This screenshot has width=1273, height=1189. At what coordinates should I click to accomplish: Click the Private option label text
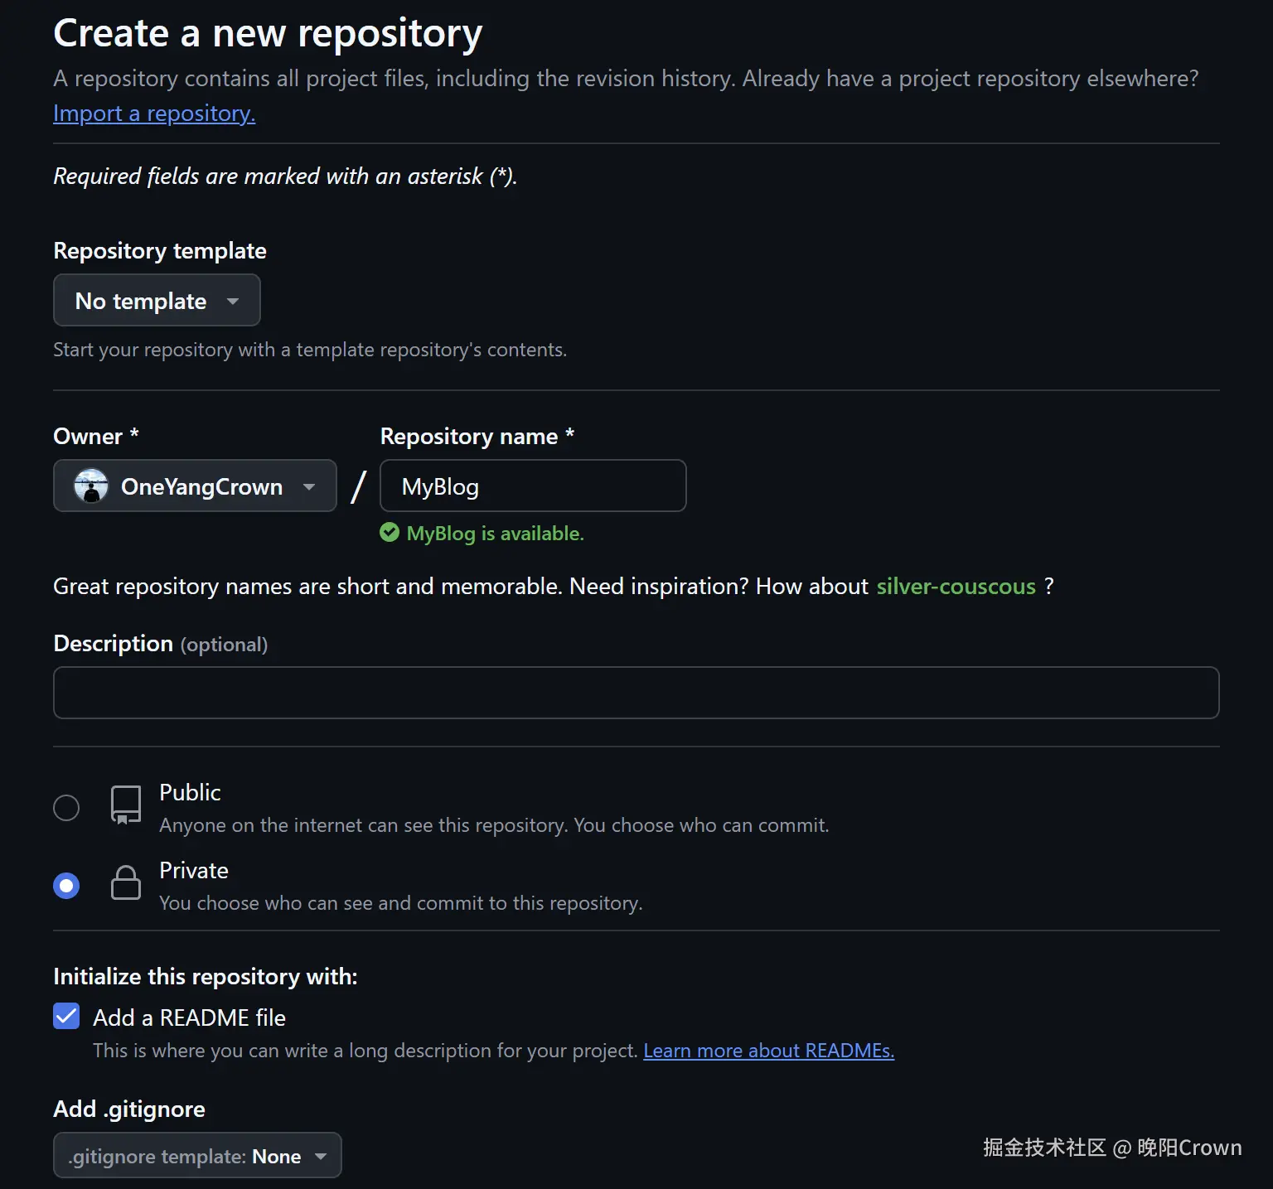(x=194, y=871)
